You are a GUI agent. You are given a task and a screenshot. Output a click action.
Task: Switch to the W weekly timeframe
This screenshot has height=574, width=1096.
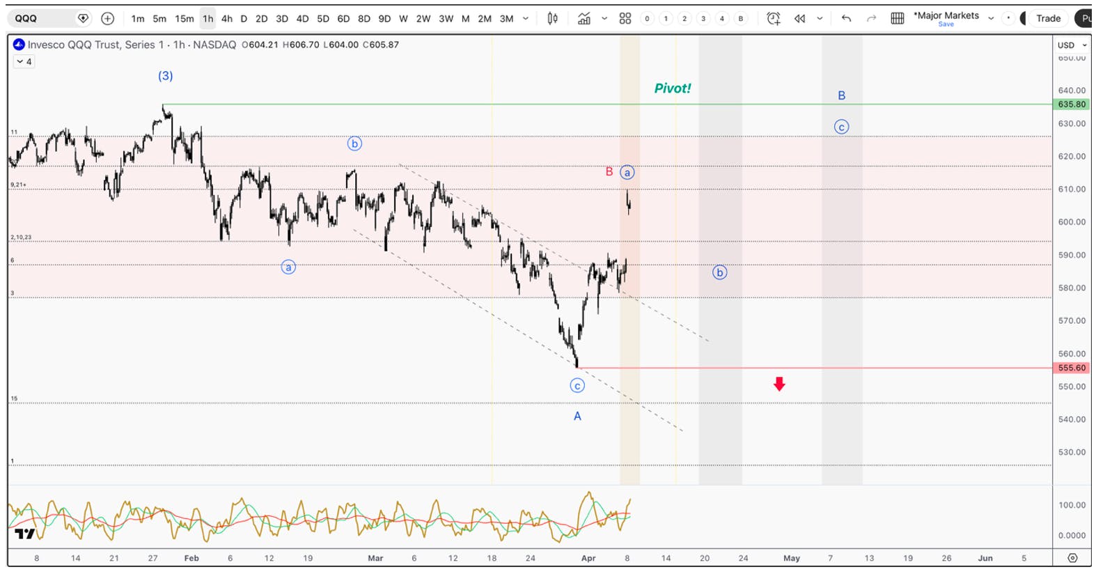click(403, 19)
